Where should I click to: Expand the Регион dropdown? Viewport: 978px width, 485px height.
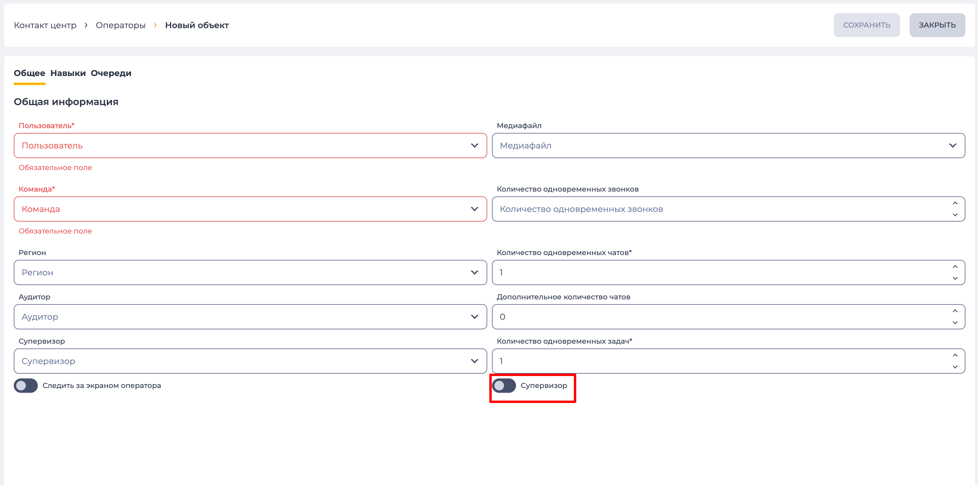(x=250, y=272)
